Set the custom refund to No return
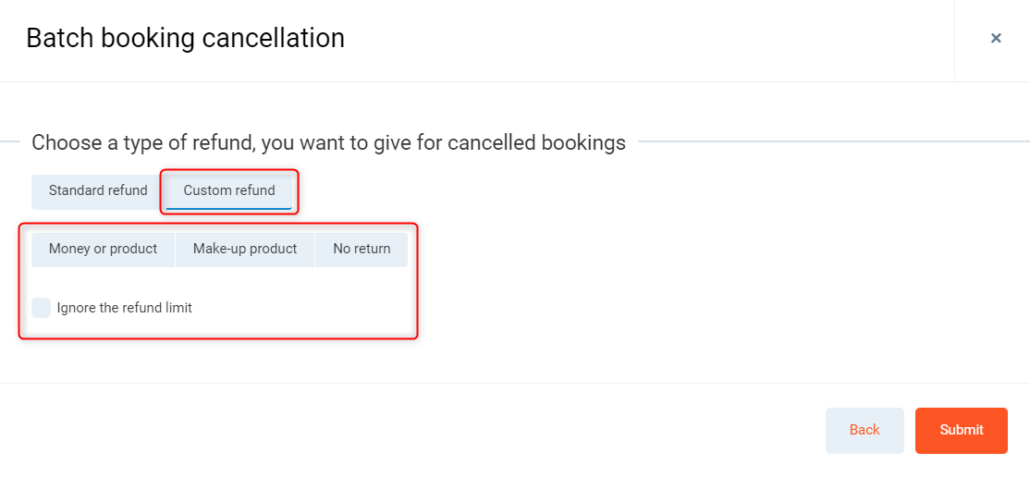 [x=362, y=250]
